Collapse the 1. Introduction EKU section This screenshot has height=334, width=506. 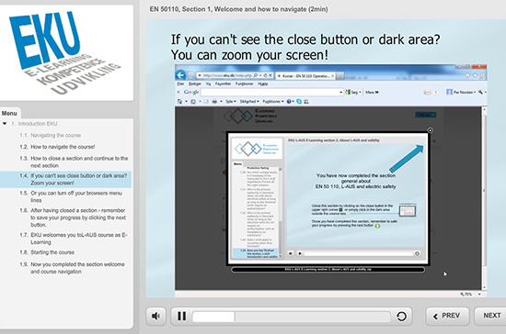point(5,124)
